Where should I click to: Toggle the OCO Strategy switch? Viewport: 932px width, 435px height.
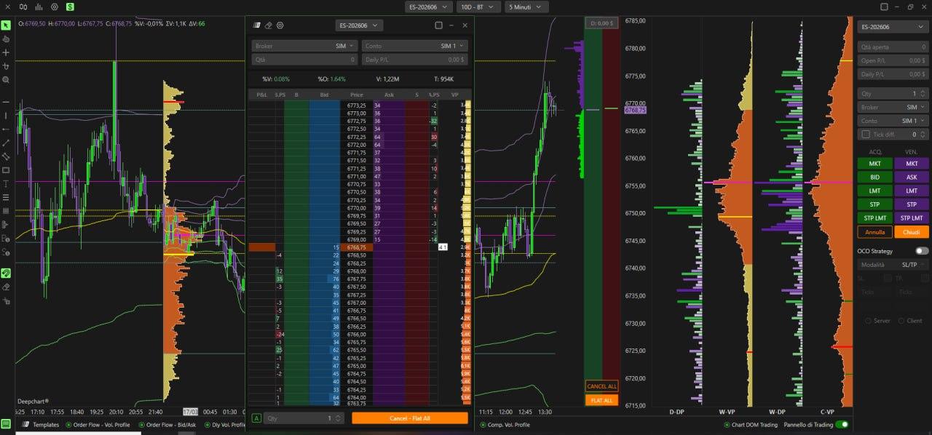(922, 251)
